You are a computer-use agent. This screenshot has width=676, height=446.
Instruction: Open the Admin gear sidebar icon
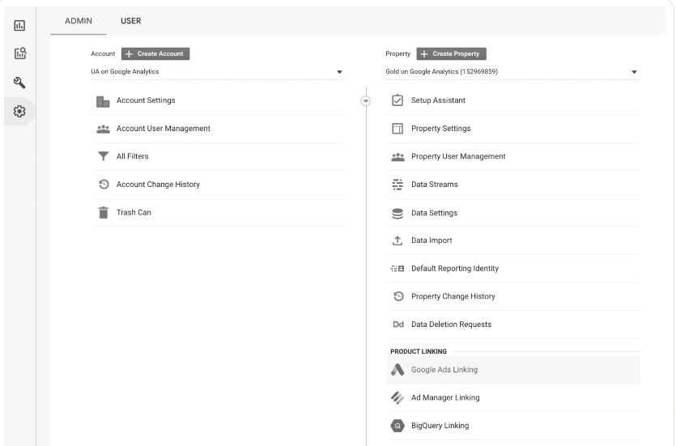[x=19, y=111]
